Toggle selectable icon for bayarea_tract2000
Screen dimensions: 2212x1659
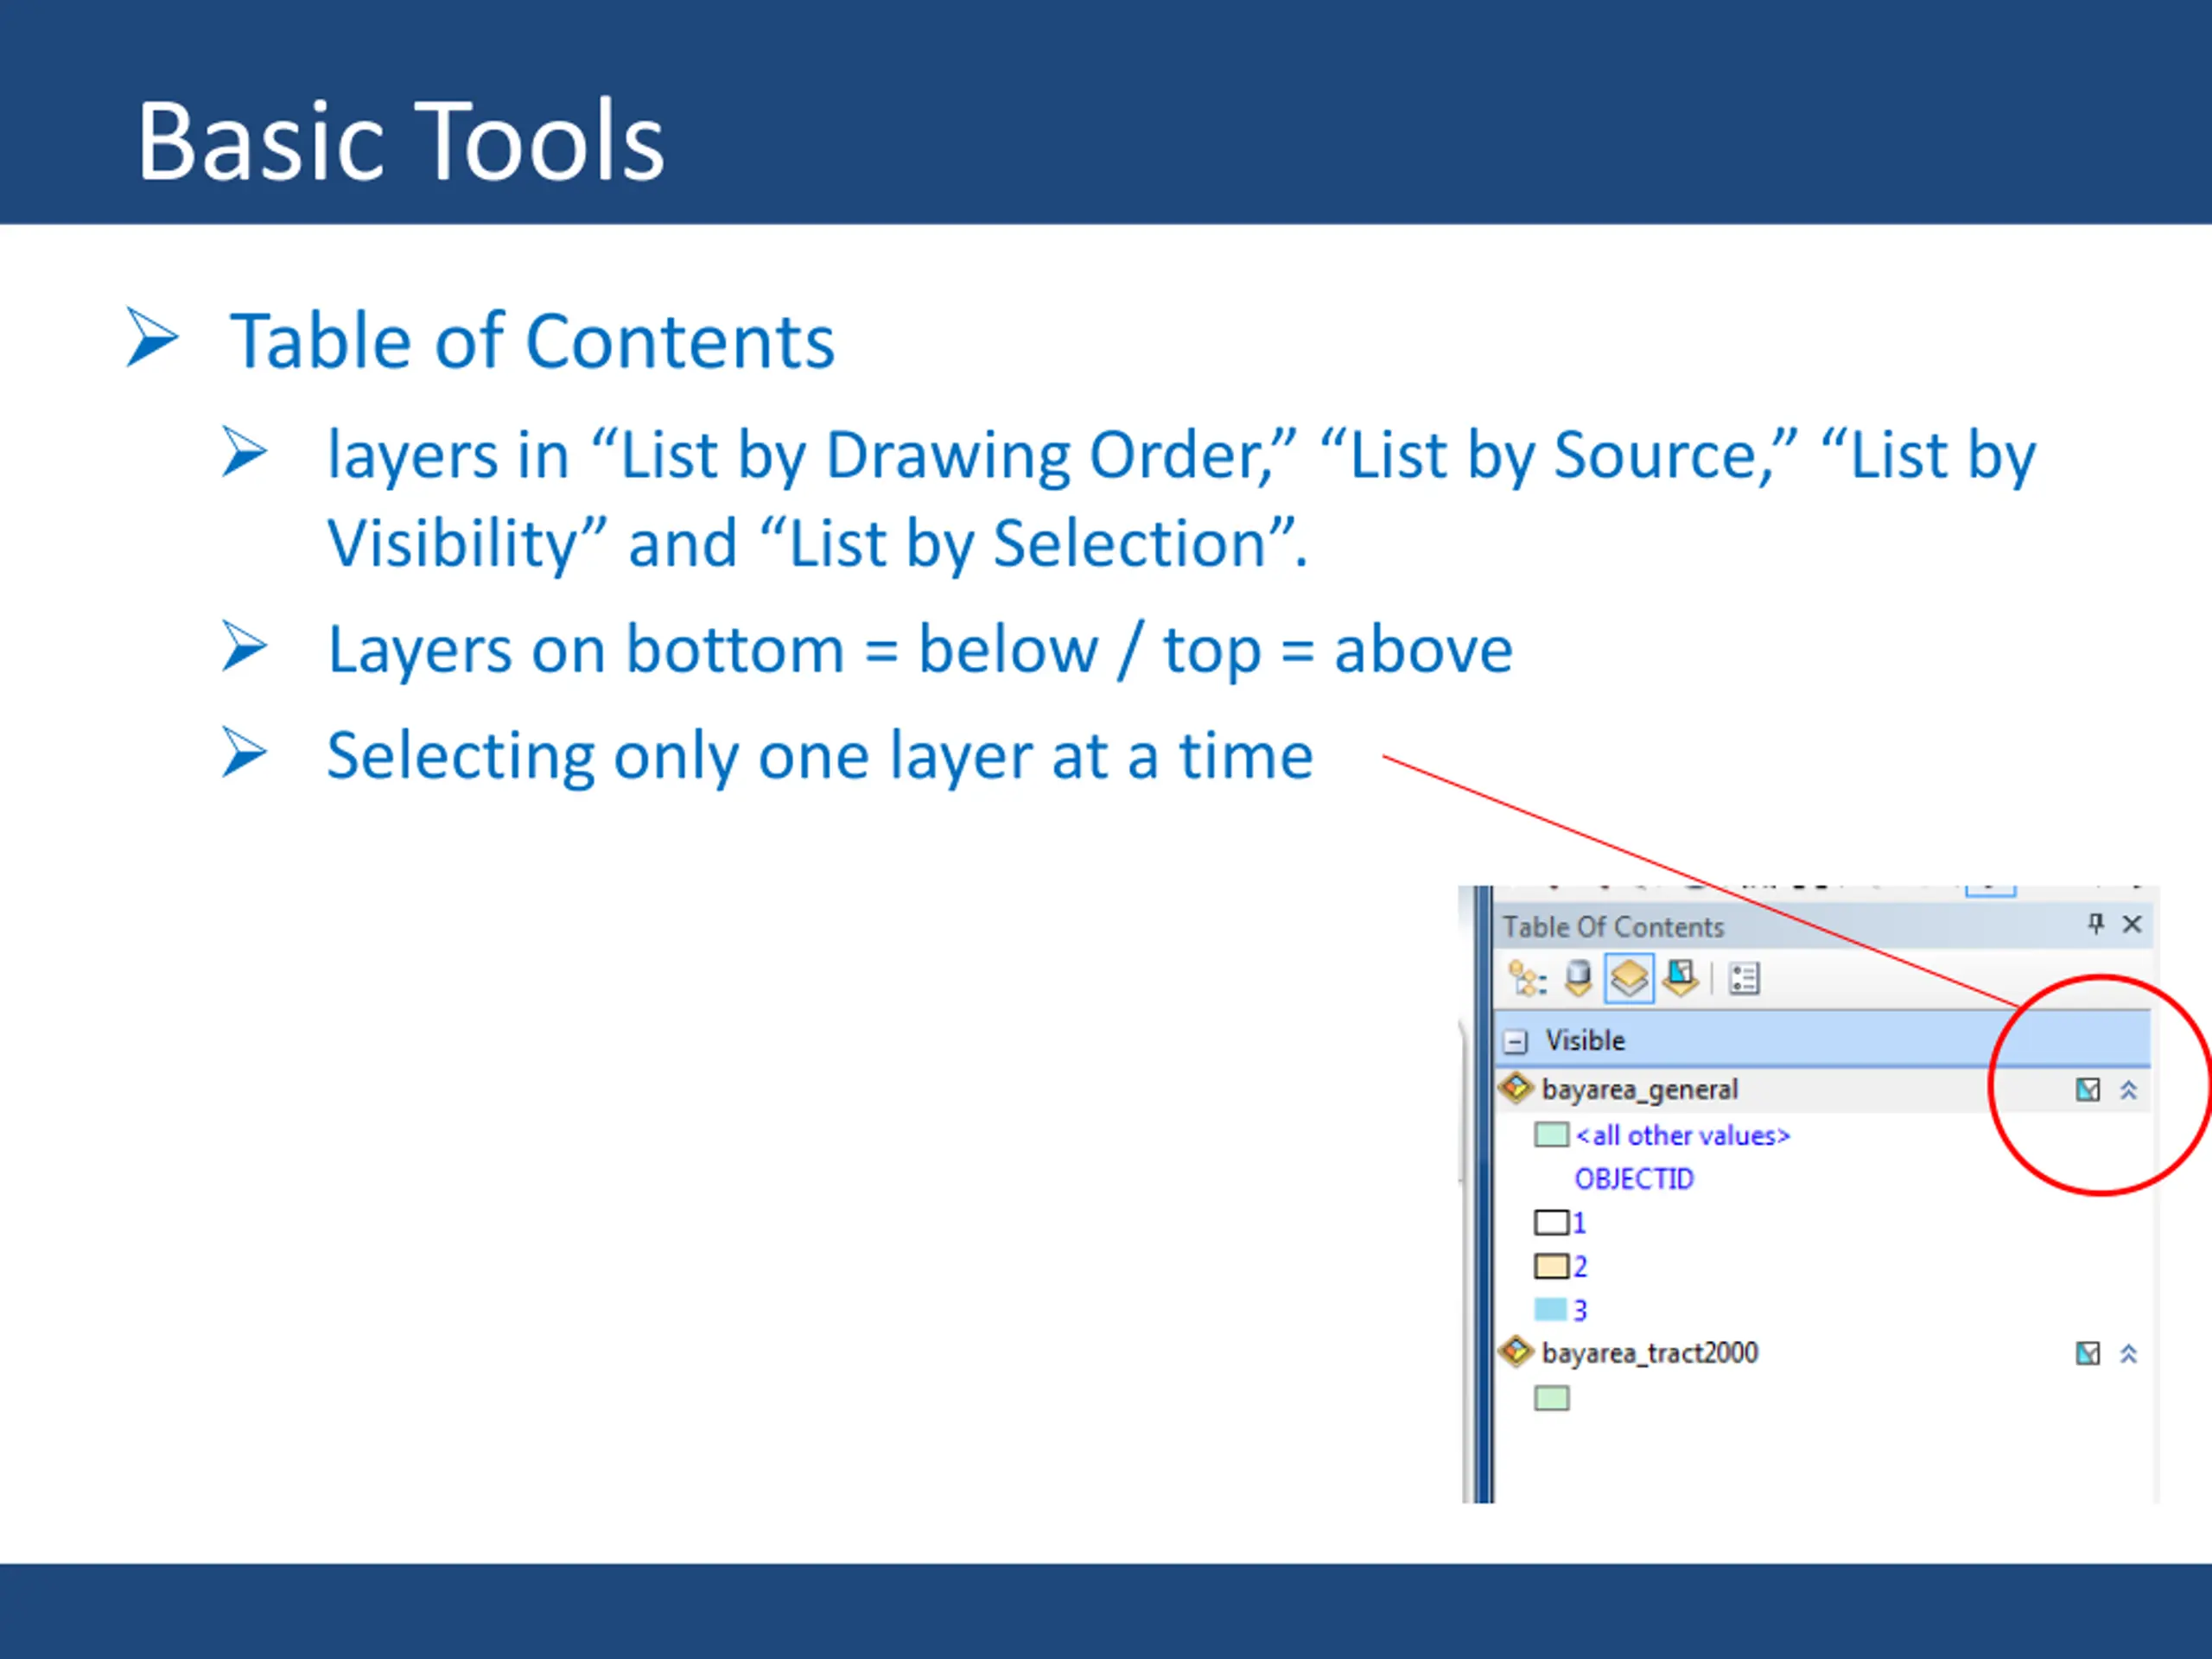pos(2088,1354)
